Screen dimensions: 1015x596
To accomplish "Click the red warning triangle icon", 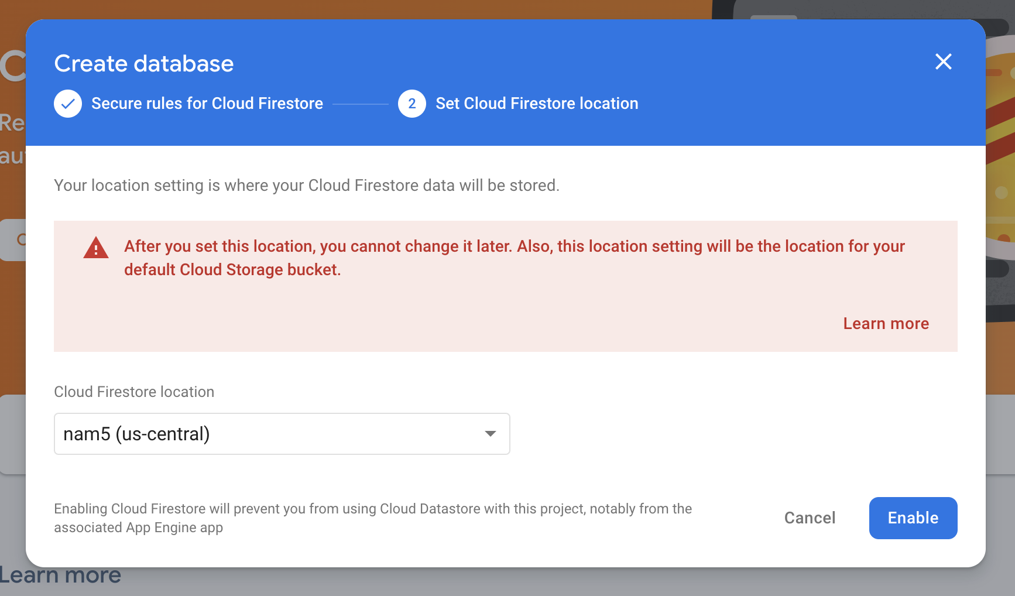I will click(x=96, y=248).
